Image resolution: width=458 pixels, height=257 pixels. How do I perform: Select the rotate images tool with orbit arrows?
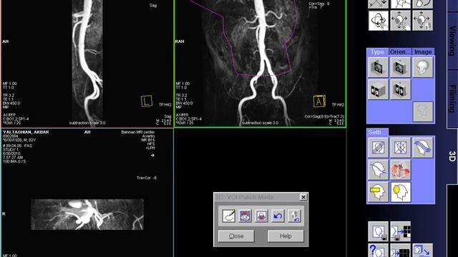[379, 21]
